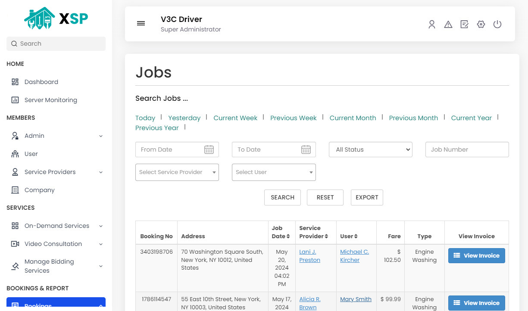Click the Server Monitoring icon
The width and height of the screenshot is (528, 311).
(16, 100)
